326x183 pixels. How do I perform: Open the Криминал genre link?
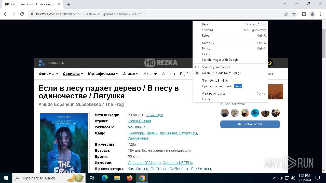point(169,133)
